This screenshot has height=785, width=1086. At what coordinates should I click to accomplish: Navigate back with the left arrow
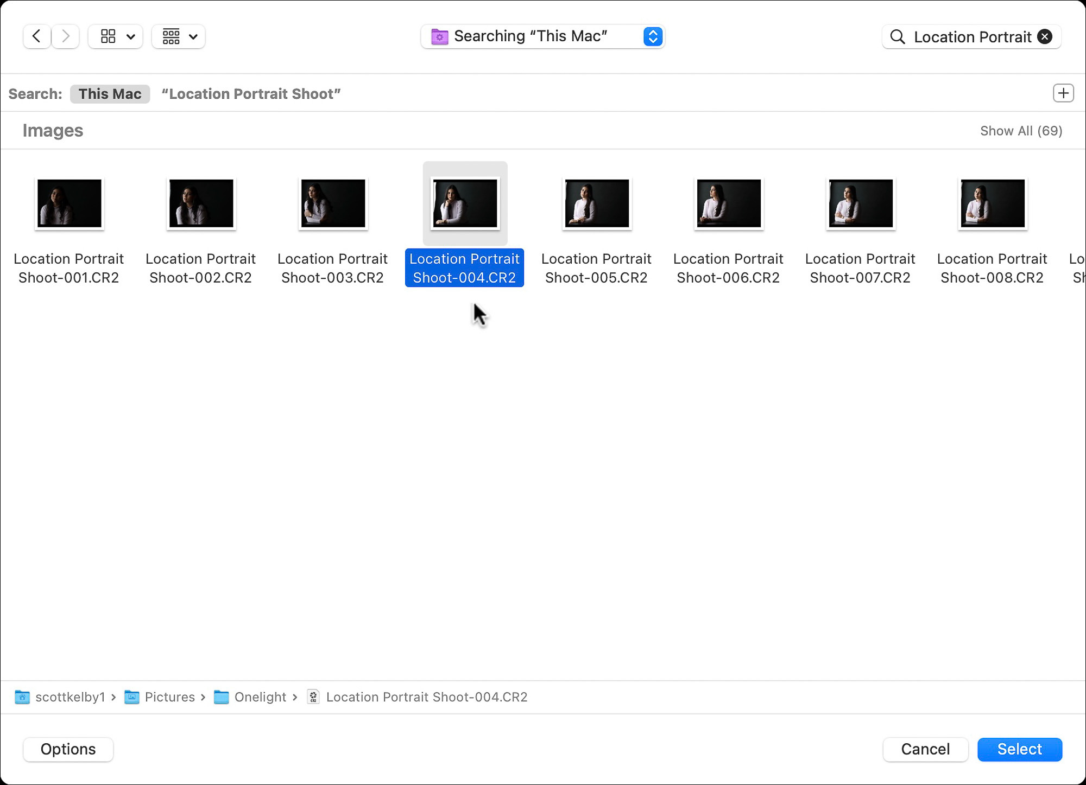coord(36,36)
